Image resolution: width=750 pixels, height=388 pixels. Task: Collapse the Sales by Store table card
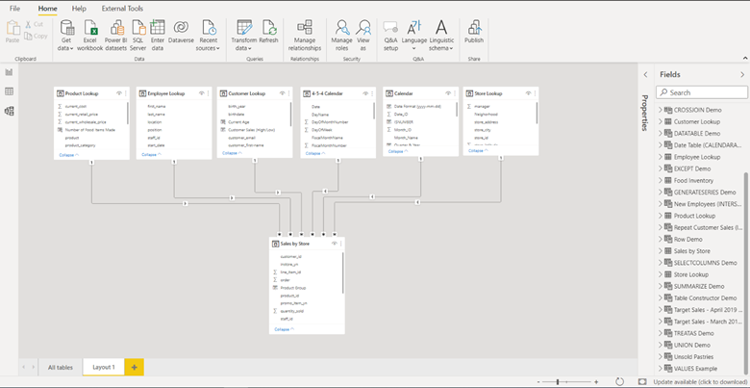coord(285,329)
